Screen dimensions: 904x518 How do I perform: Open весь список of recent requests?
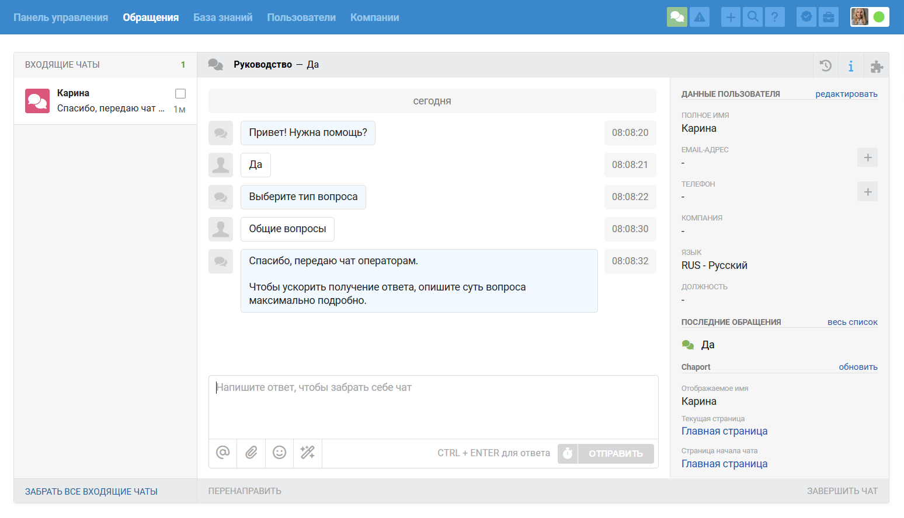pyautogui.click(x=852, y=322)
